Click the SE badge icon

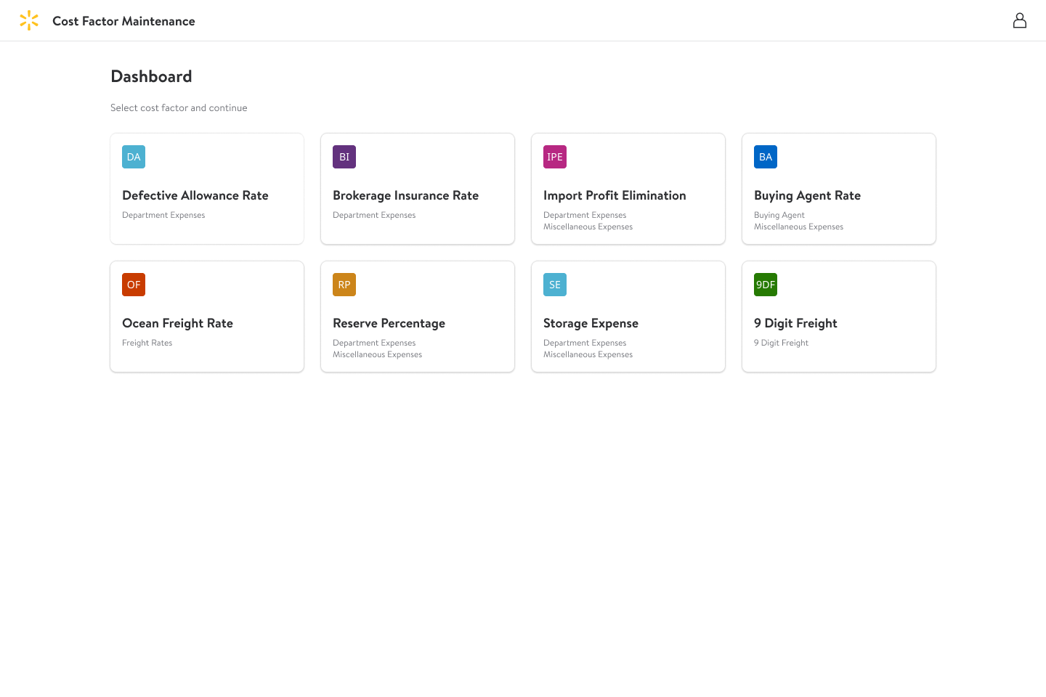point(555,285)
